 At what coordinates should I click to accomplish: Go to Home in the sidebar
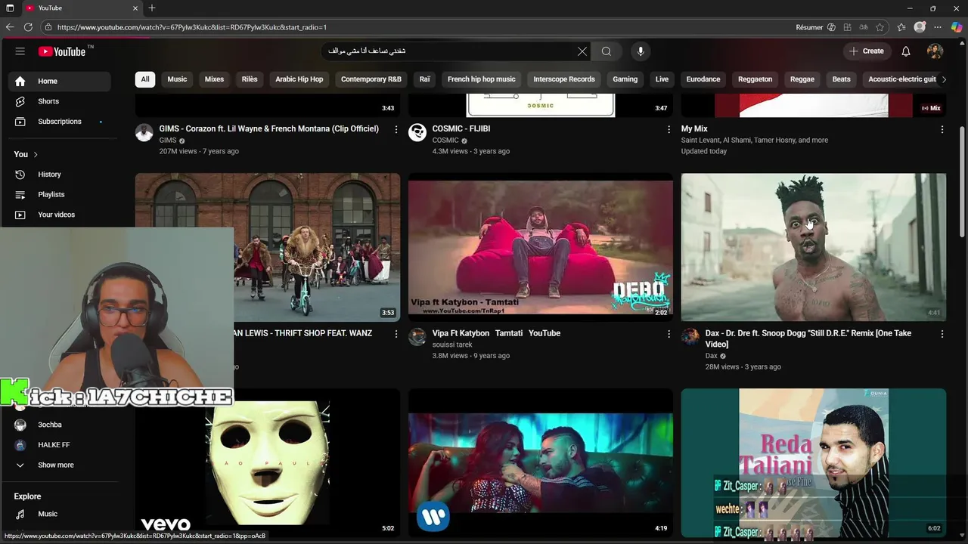point(59,82)
